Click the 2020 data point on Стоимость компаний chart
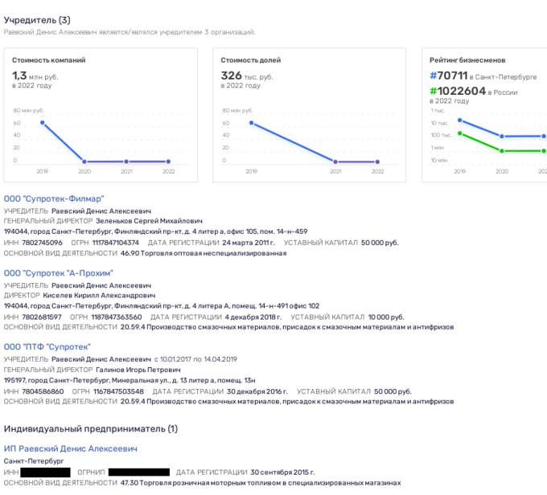 (x=84, y=162)
